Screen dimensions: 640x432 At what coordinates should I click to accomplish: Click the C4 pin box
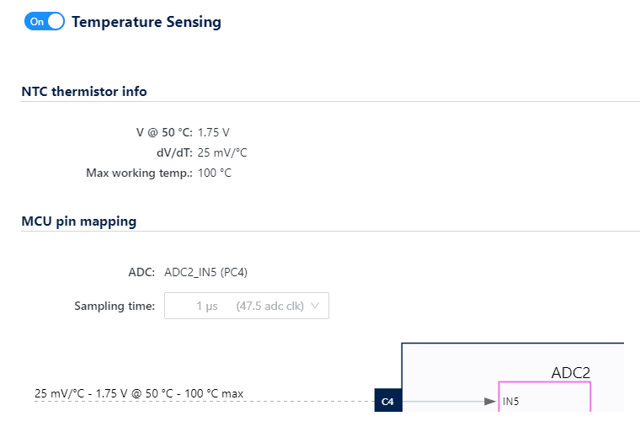(387, 402)
